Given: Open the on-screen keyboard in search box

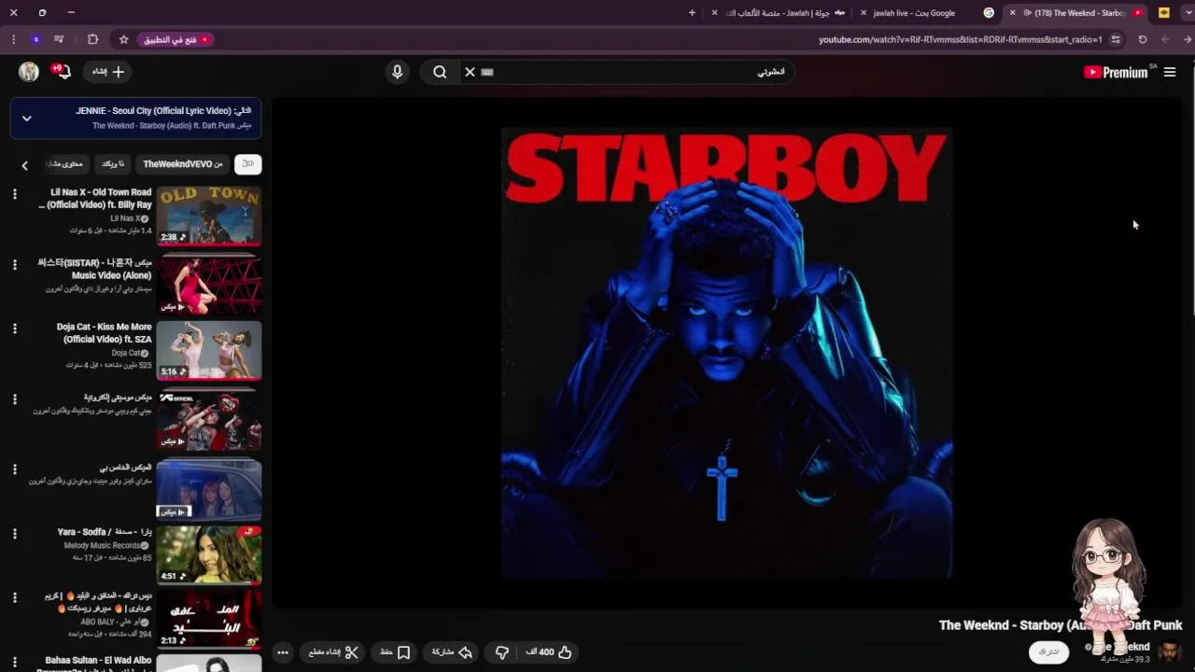Looking at the screenshot, I should (487, 72).
